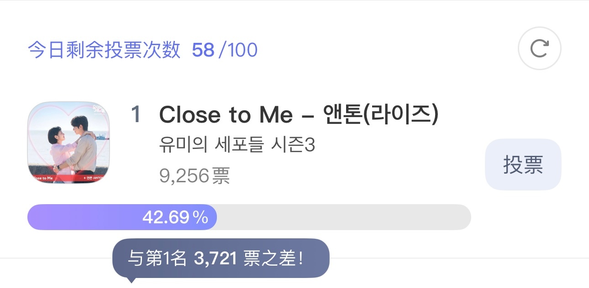Tap the 今日剩余投票次数 label
Screen dimensions: 589x288
coord(104,50)
